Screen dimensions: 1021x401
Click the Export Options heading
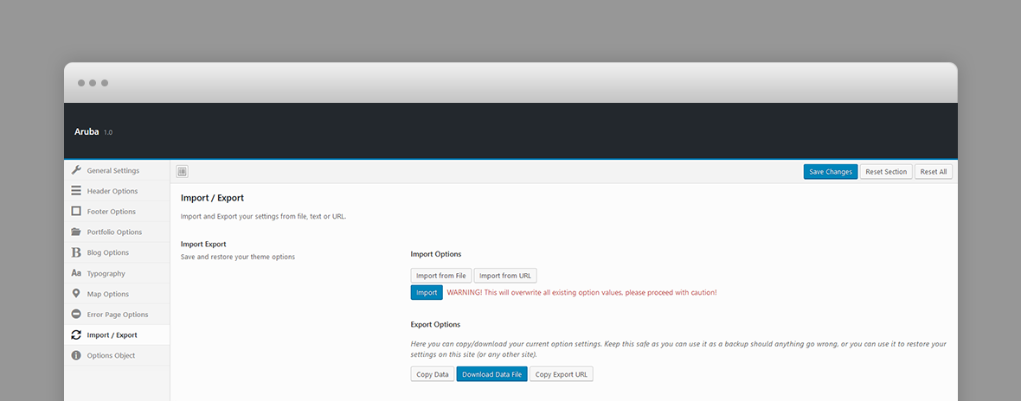coord(435,324)
